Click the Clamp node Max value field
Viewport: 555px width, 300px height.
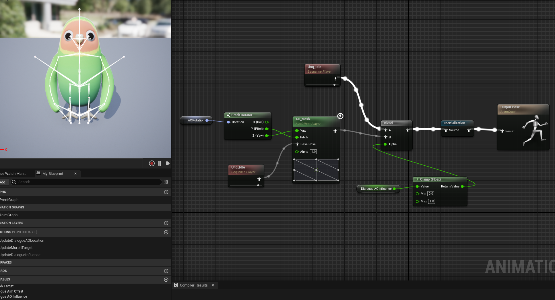432,202
